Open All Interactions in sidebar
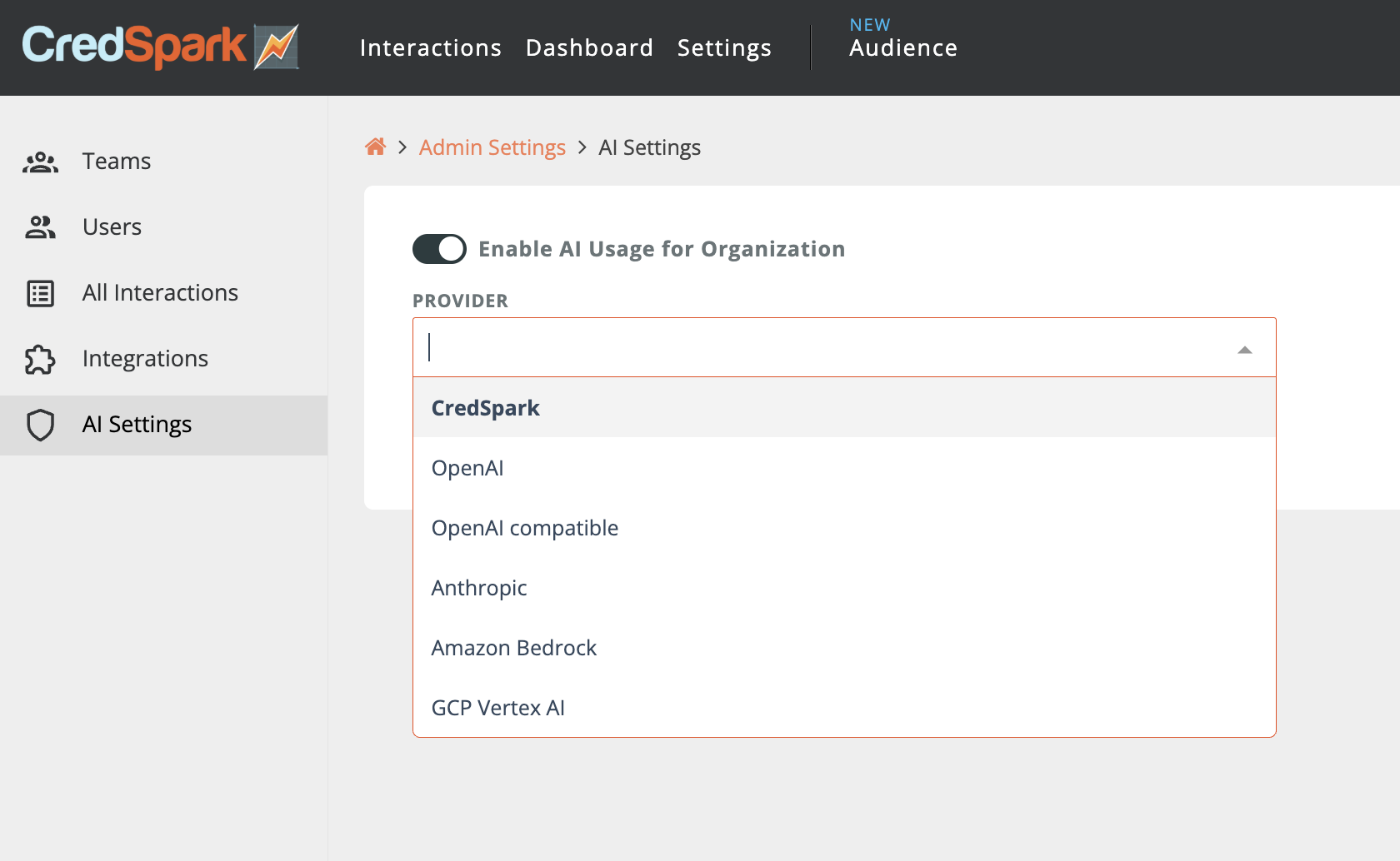The width and height of the screenshot is (1400, 861). click(x=163, y=293)
